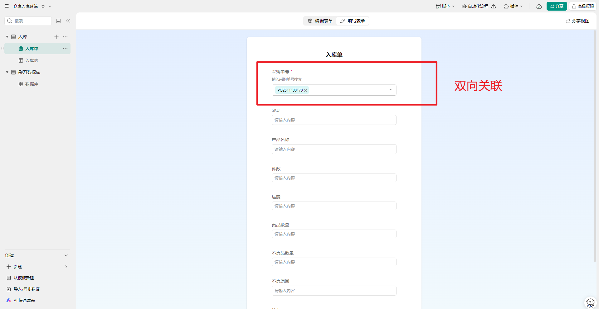Remove the PO2511180170 tag
Viewport: 599px width, 309px height.
pyautogui.click(x=306, y=90)
